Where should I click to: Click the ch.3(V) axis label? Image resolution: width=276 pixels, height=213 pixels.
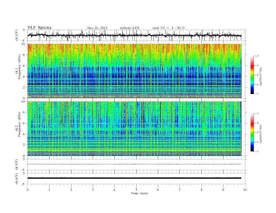pyautogui.click(x=17, y=165)
